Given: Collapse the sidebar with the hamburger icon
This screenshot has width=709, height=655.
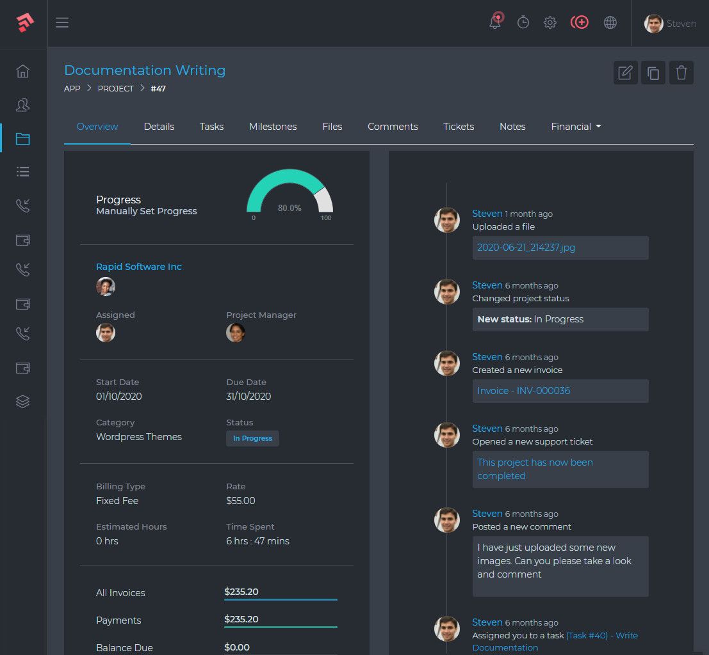Looking at the screenshot, I should tap(62, 22).
